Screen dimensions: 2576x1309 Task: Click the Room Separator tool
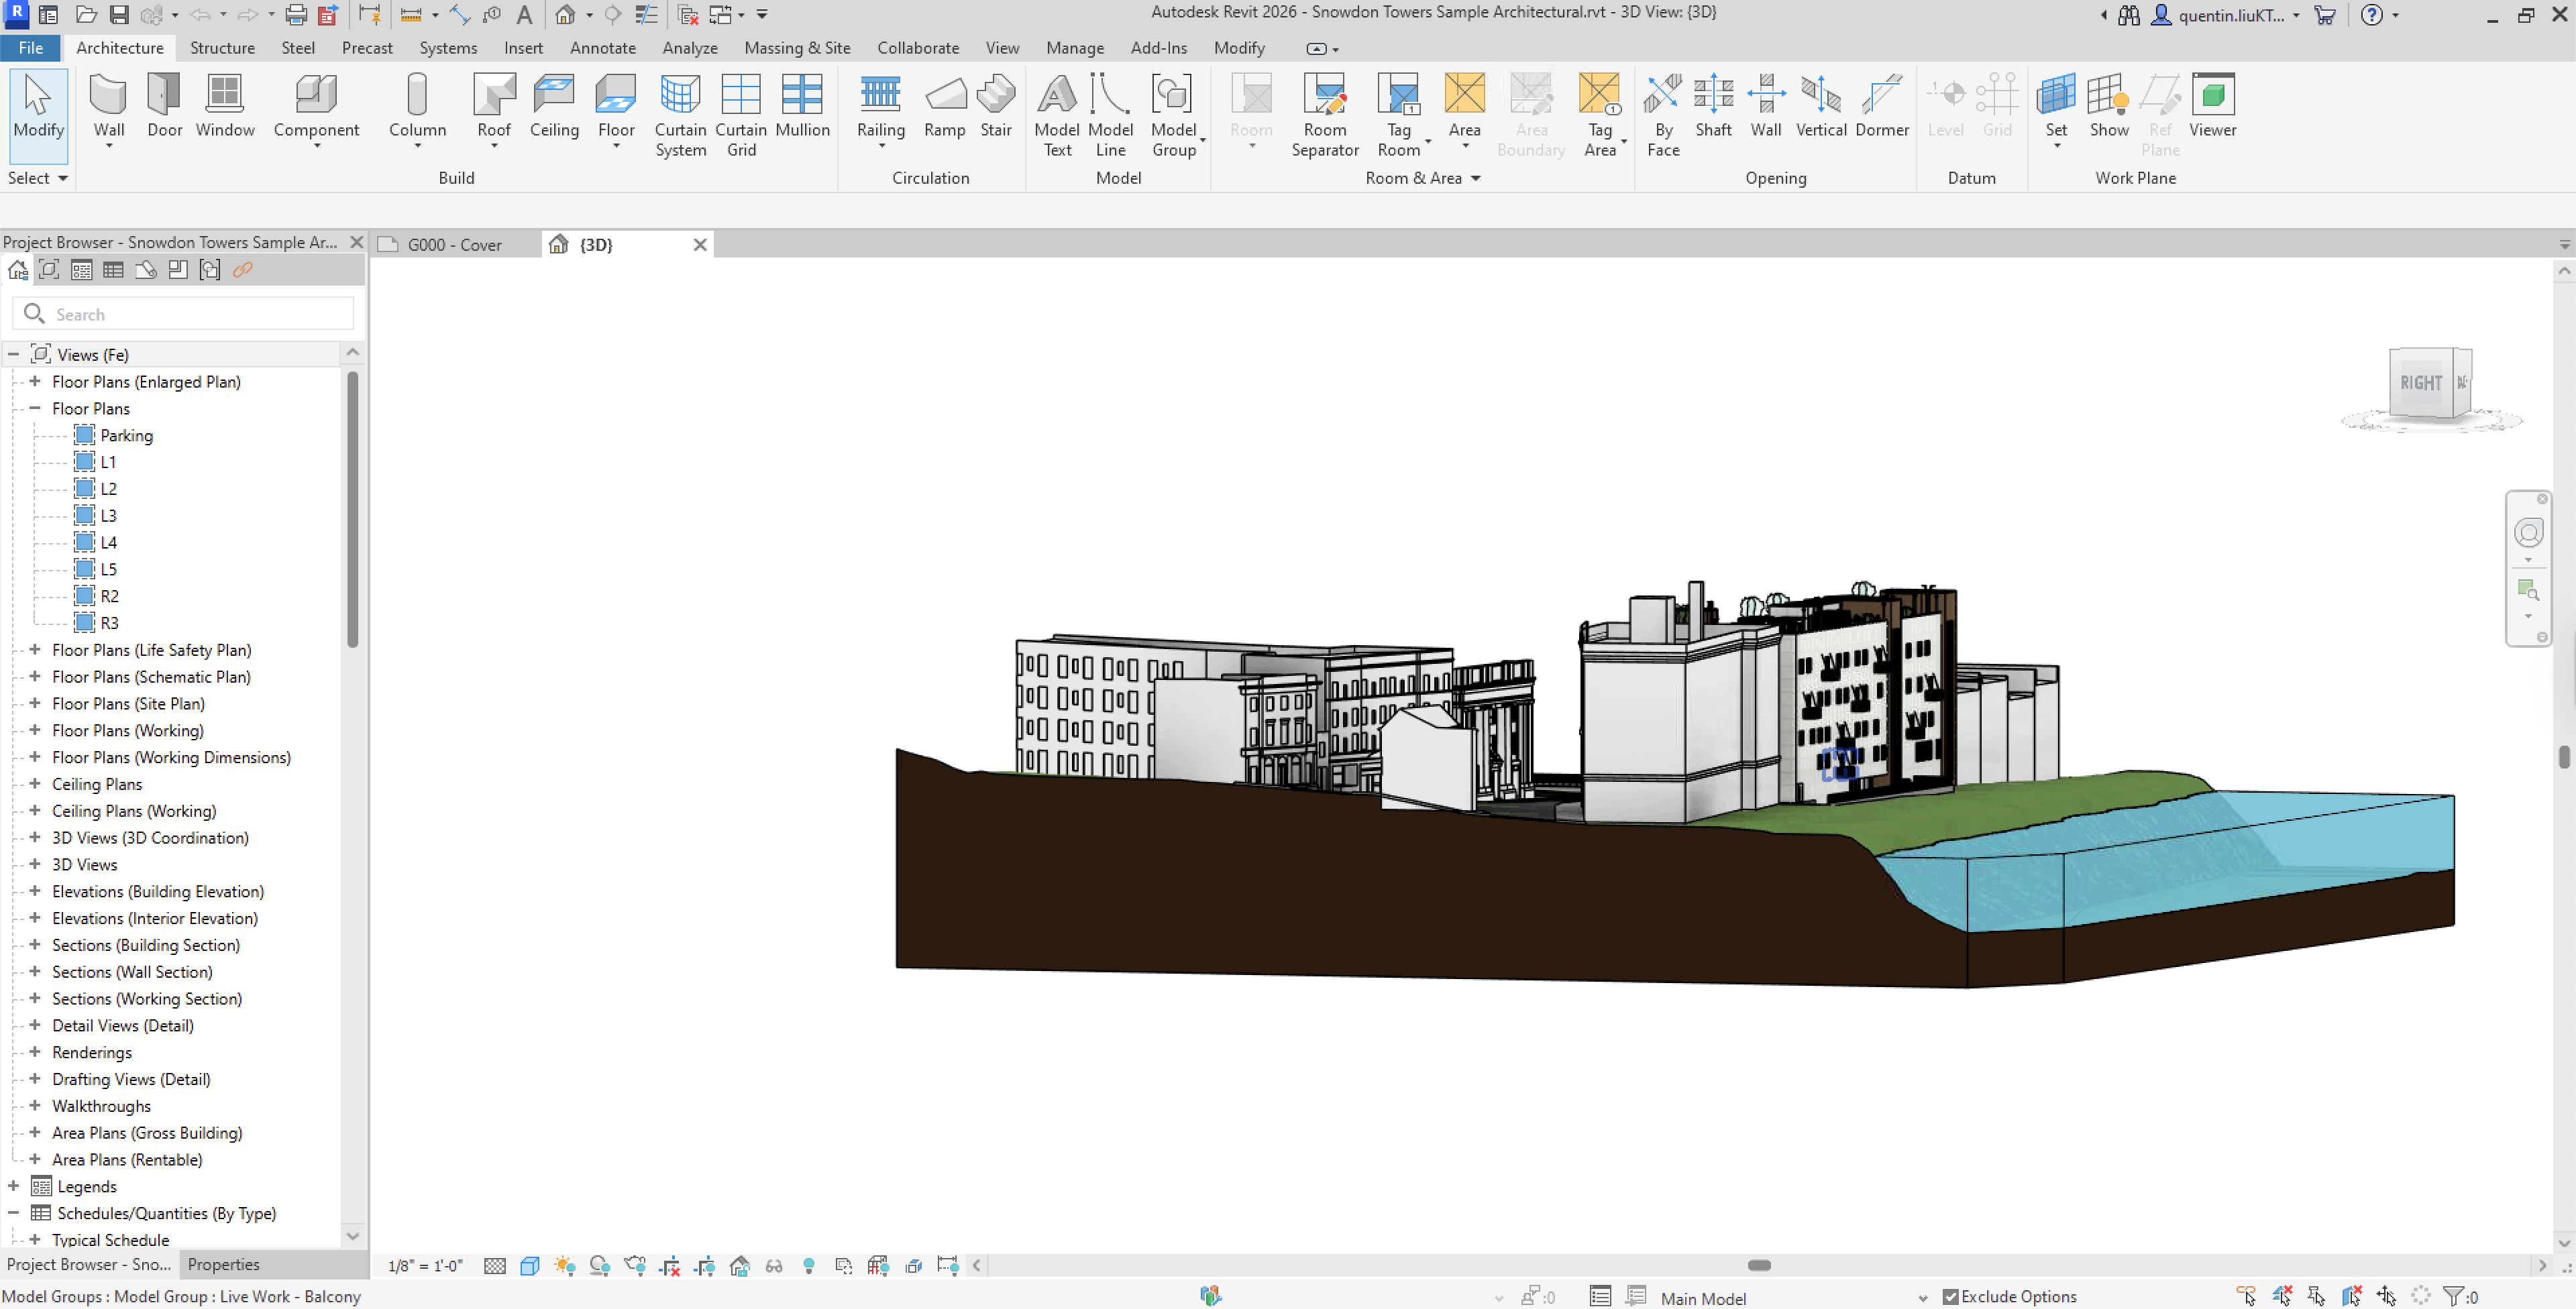tap(1324, 115)
